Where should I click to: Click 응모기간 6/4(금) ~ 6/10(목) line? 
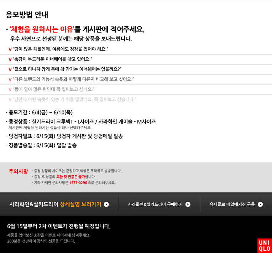point(39,113)
